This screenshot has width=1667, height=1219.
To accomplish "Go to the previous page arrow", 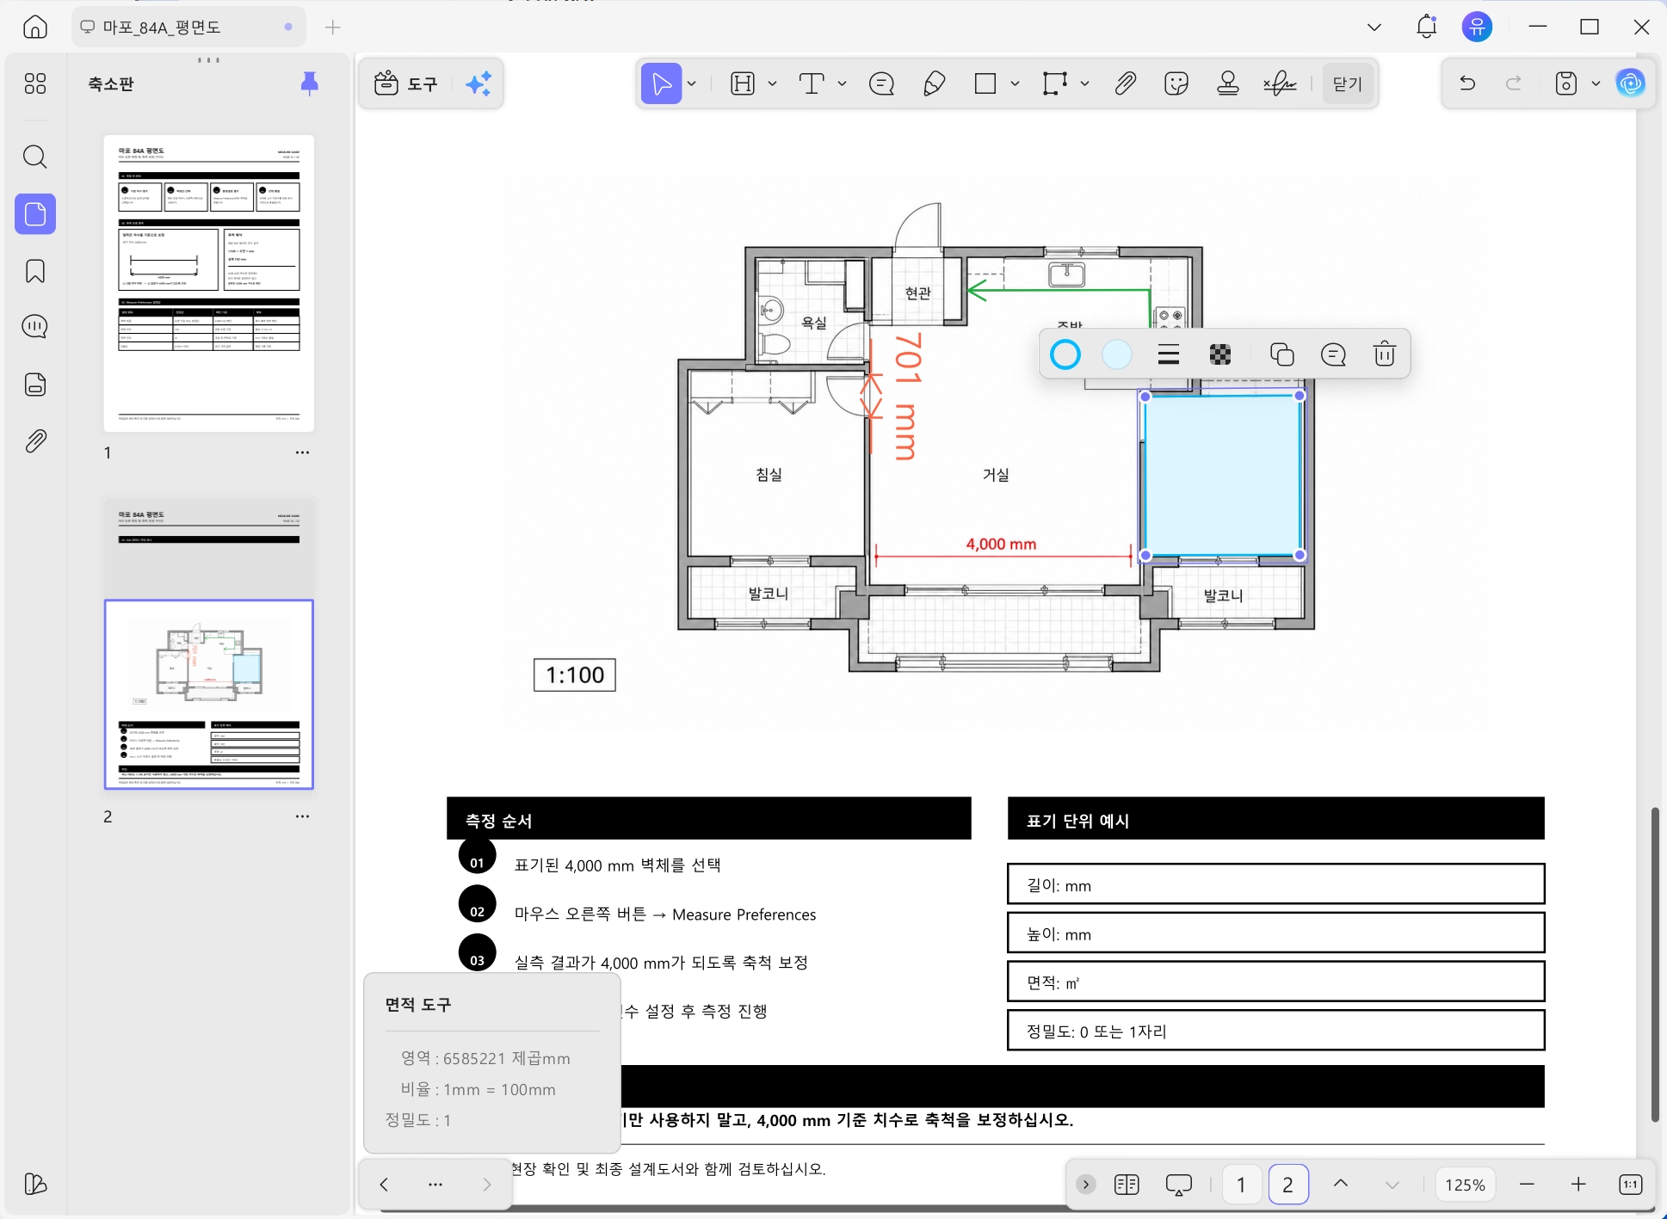I will click(x=1341, y=1184).
